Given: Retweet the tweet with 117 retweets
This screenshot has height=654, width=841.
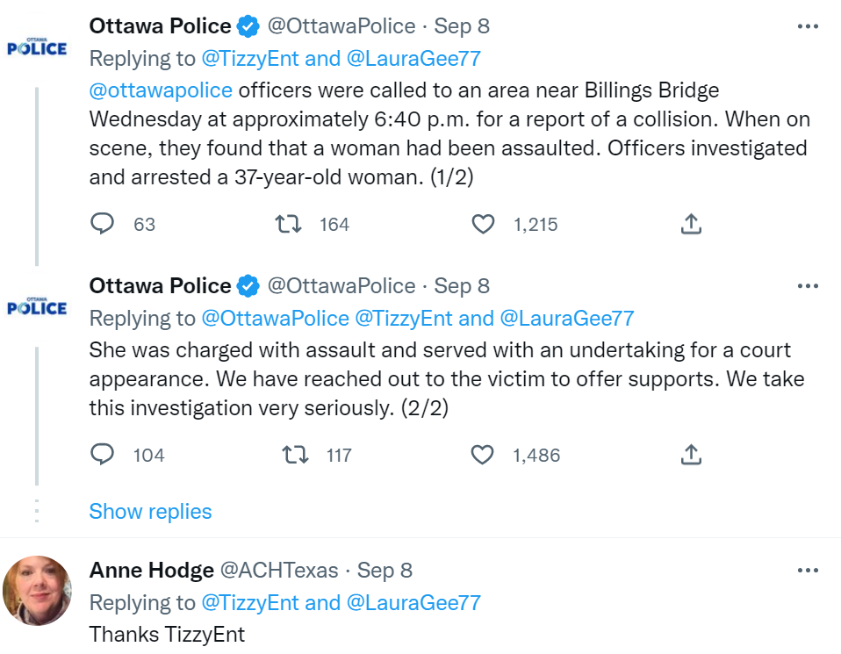Looking at the screenshot, I should pos(295,455).
